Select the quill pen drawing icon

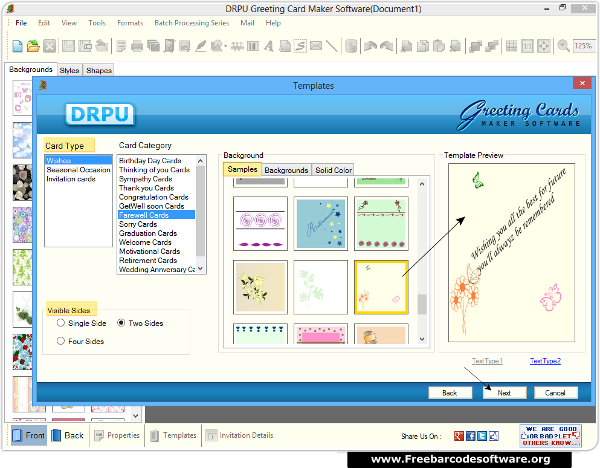pos(201,47)
